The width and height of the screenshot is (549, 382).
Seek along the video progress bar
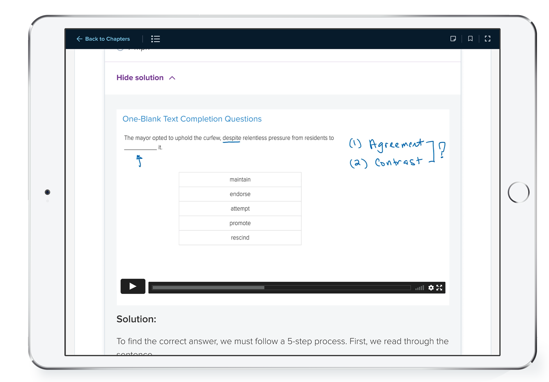pyautogui.click(x=281, y=288)
